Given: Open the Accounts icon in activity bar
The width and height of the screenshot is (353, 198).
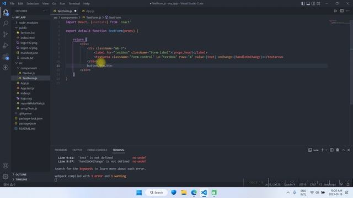Looking at the screenshot, I should [6, 166].
